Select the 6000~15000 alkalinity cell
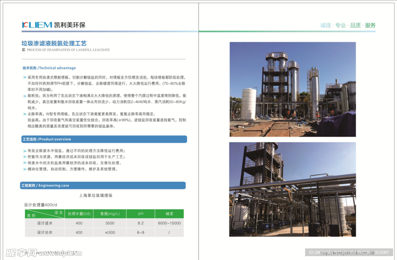397x260 pixels. (169, 223)
